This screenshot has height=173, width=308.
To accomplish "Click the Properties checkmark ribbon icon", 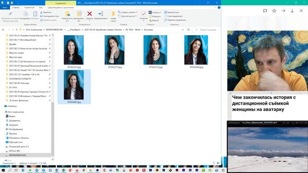I will pos(143,14).
